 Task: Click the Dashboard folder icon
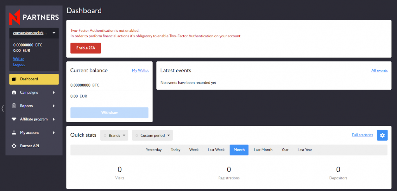tap(14, 79)
